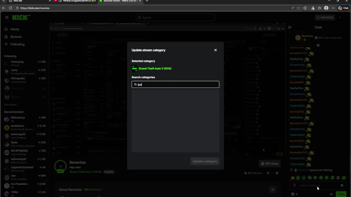Viewport: 351px width, 197px height.
Task: Add page to favorites star icon
Action: [x=298, y=8]
